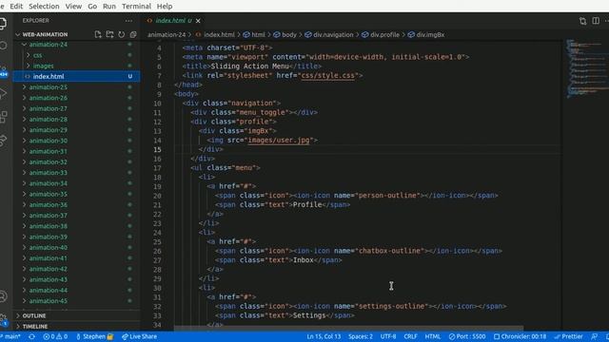Viewport: 609px width, 342px height.
Task: Change line endings via CRLF item
Action: [x=410, y=336]
